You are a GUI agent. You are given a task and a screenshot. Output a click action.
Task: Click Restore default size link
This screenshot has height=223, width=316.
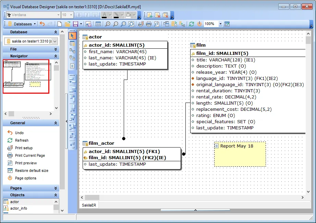pyautogui.click(x=32, y=171)
